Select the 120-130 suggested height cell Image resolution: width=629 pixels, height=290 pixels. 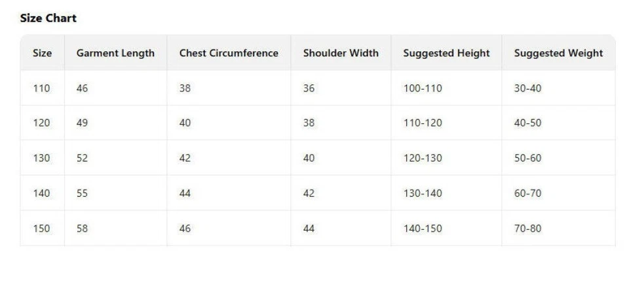tap(423, 158)
